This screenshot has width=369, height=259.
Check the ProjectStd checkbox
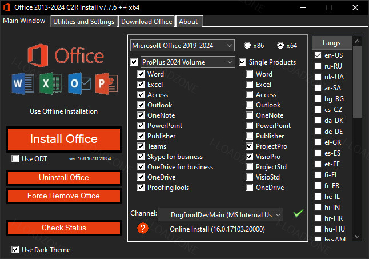pyautogui.click(x=249, y=167)
